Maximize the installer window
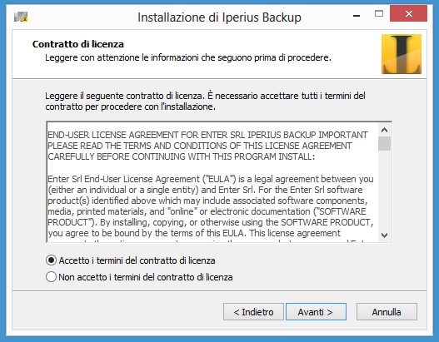This screenshot has height=342, width=439. coord(379,13)
